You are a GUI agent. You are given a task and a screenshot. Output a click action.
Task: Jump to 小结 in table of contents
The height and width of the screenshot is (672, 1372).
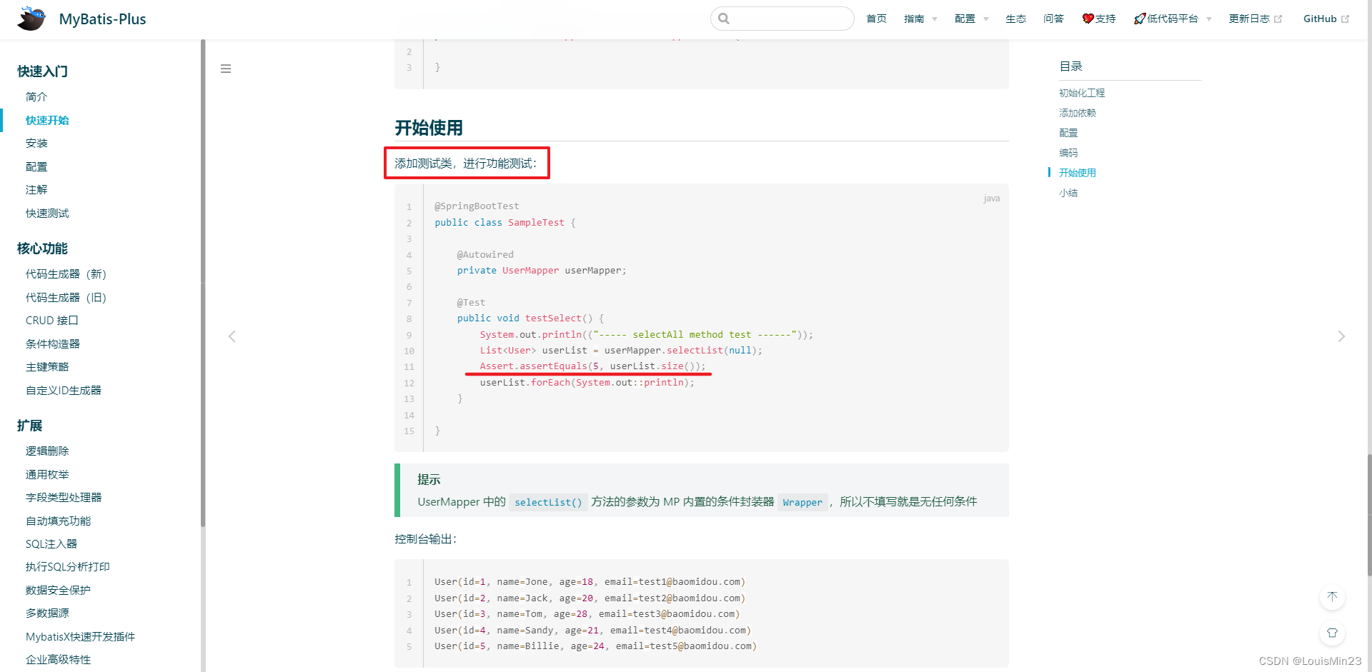coord(1068,193)
